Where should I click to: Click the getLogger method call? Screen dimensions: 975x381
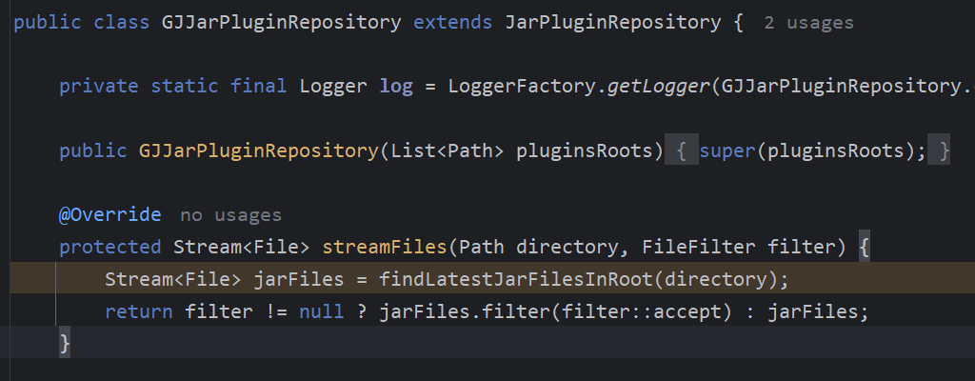659,86
